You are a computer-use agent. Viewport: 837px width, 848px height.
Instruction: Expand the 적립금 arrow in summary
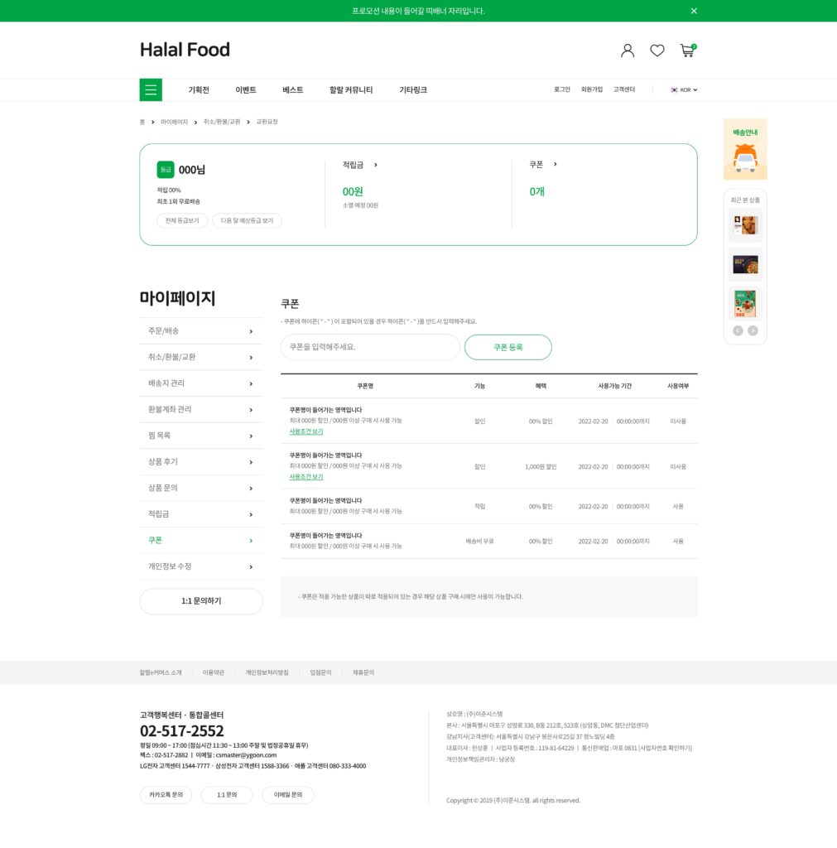coord(376,165)
